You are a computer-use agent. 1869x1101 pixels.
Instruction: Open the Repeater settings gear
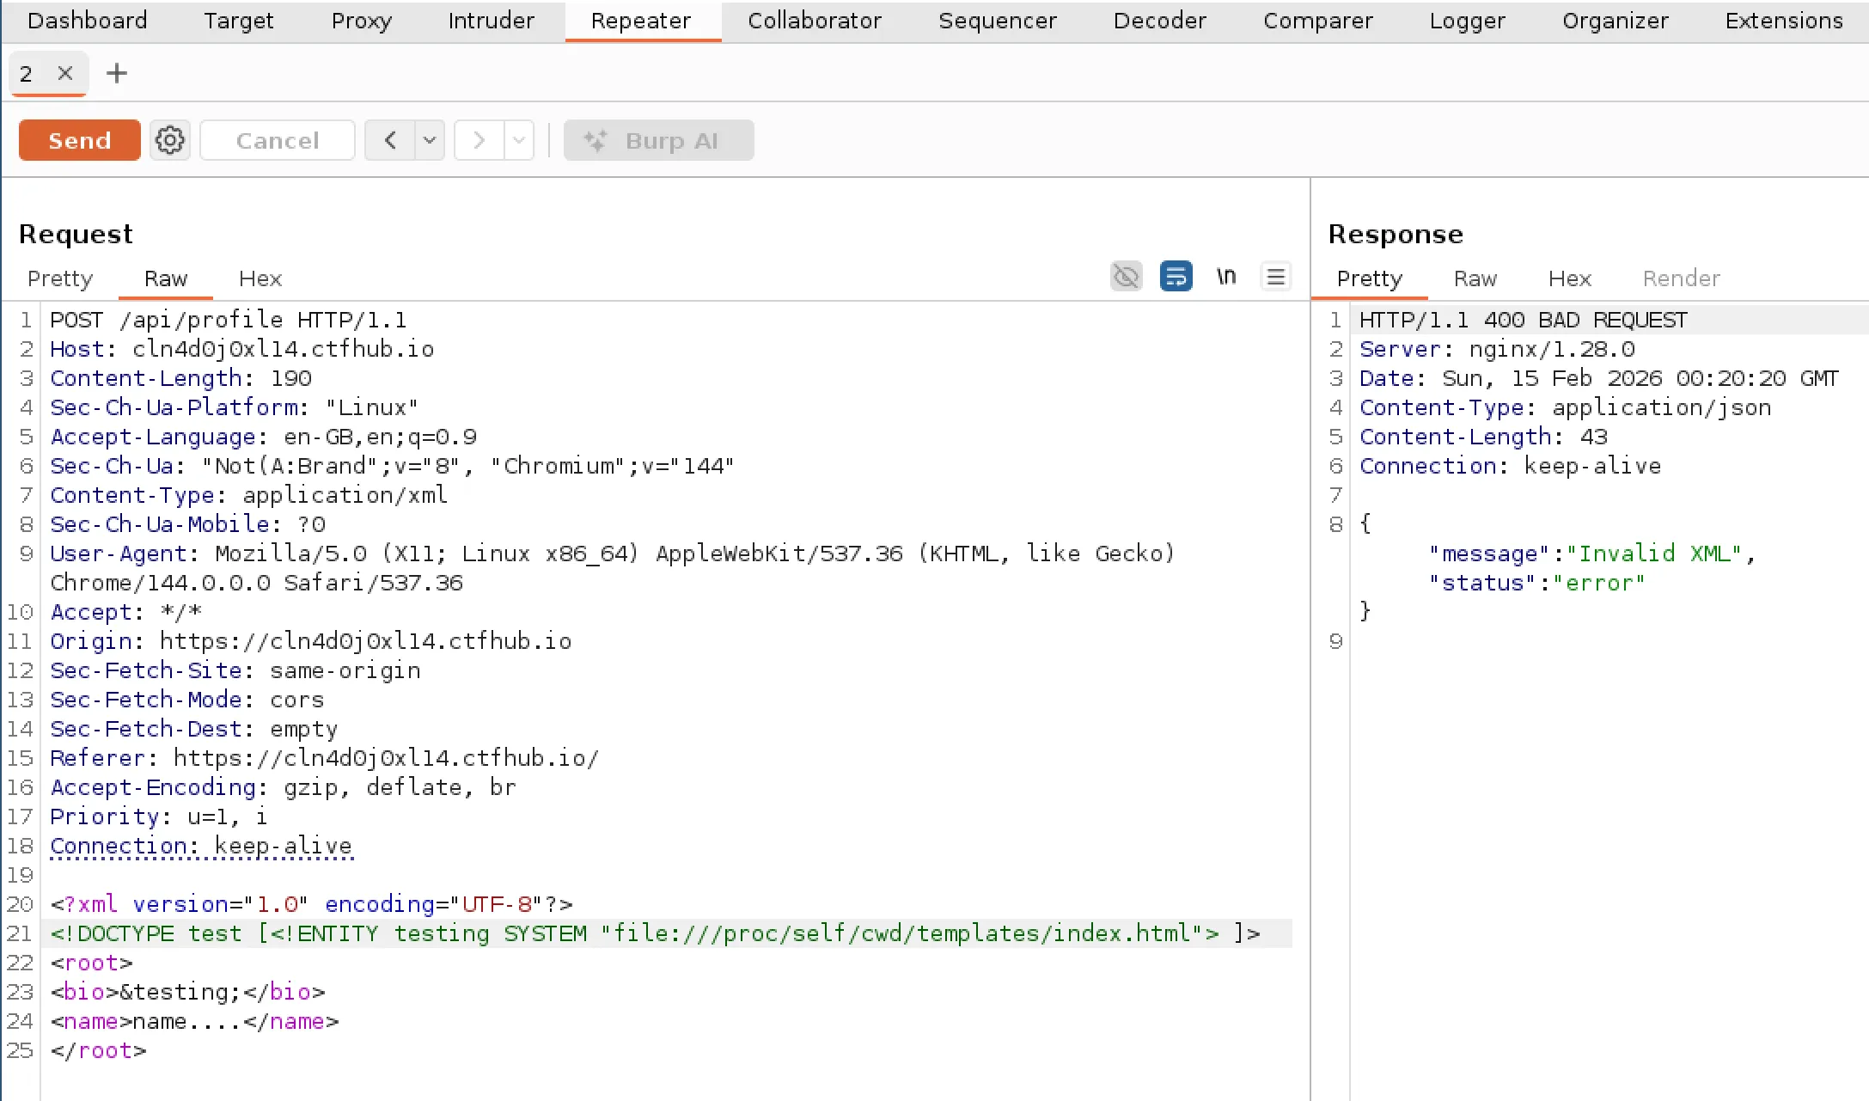[169, 140]
